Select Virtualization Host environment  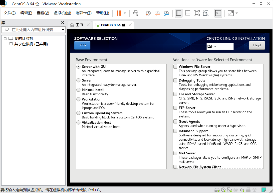pos(78,122)
